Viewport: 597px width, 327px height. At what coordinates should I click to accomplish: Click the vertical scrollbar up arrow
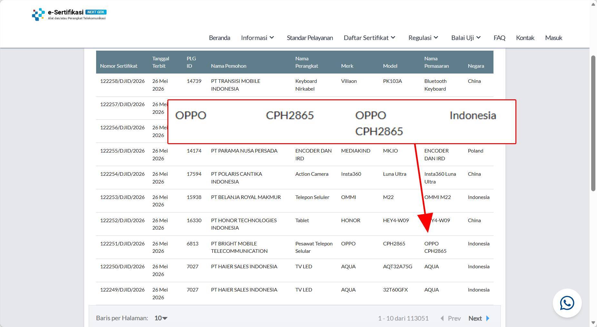(x=593, y=4)
